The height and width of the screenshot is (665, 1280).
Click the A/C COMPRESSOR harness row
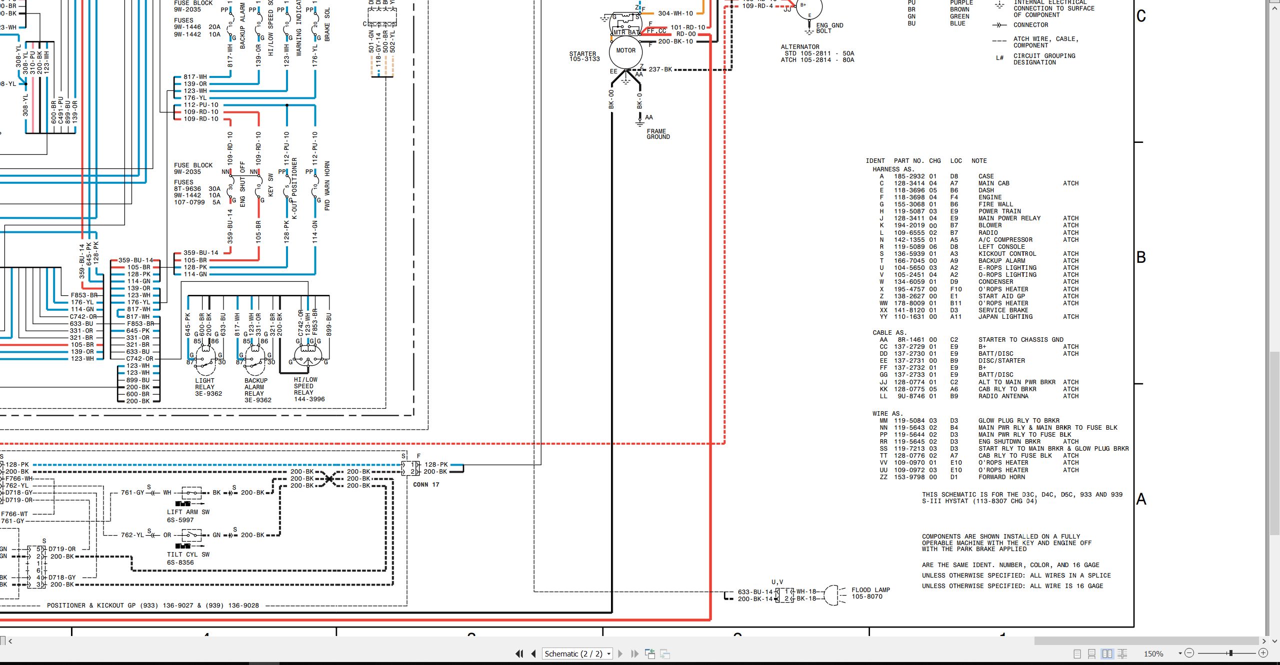[x=978, y=240]
